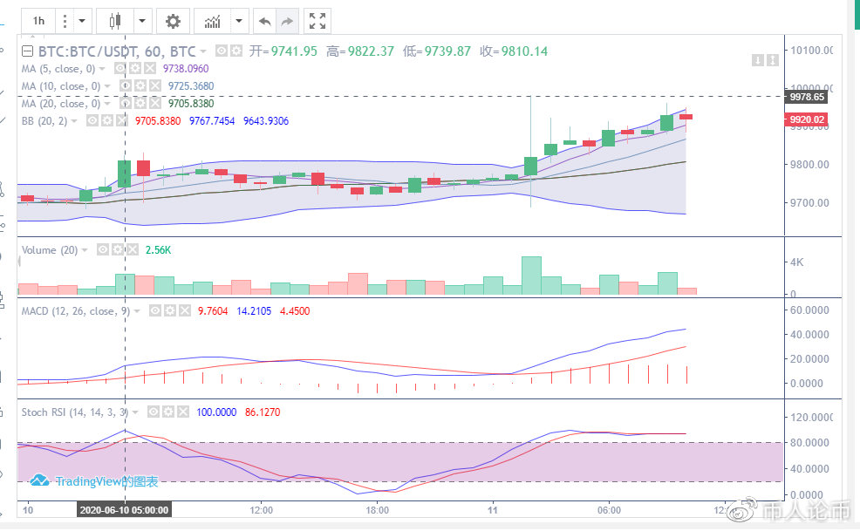
Task: Open settings for MACD indicator
Action: pos(169,310)
